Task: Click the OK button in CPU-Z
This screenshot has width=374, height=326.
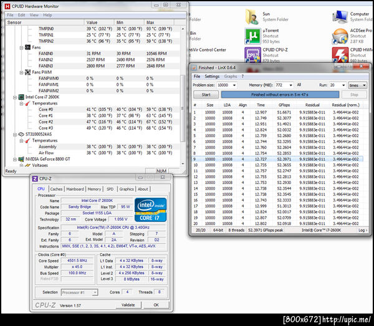Action: [156, 305]
